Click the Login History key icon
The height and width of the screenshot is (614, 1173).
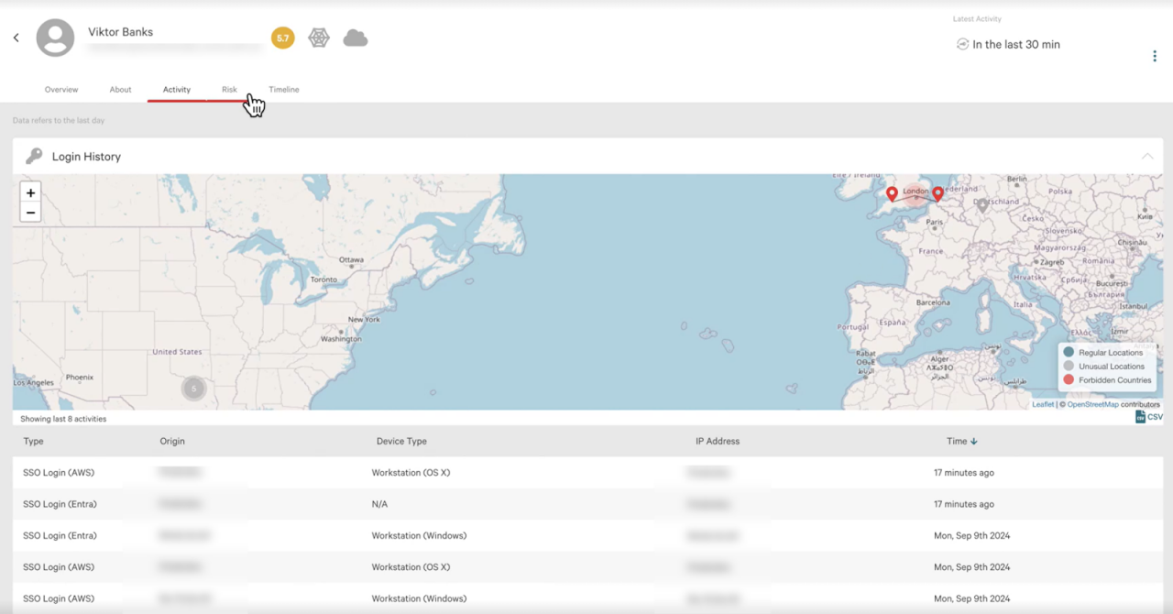34,156
